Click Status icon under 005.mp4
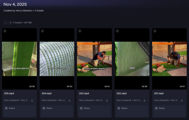Viewport: 189px width, 120px height. pyautogui.click(x=6, y=108)
